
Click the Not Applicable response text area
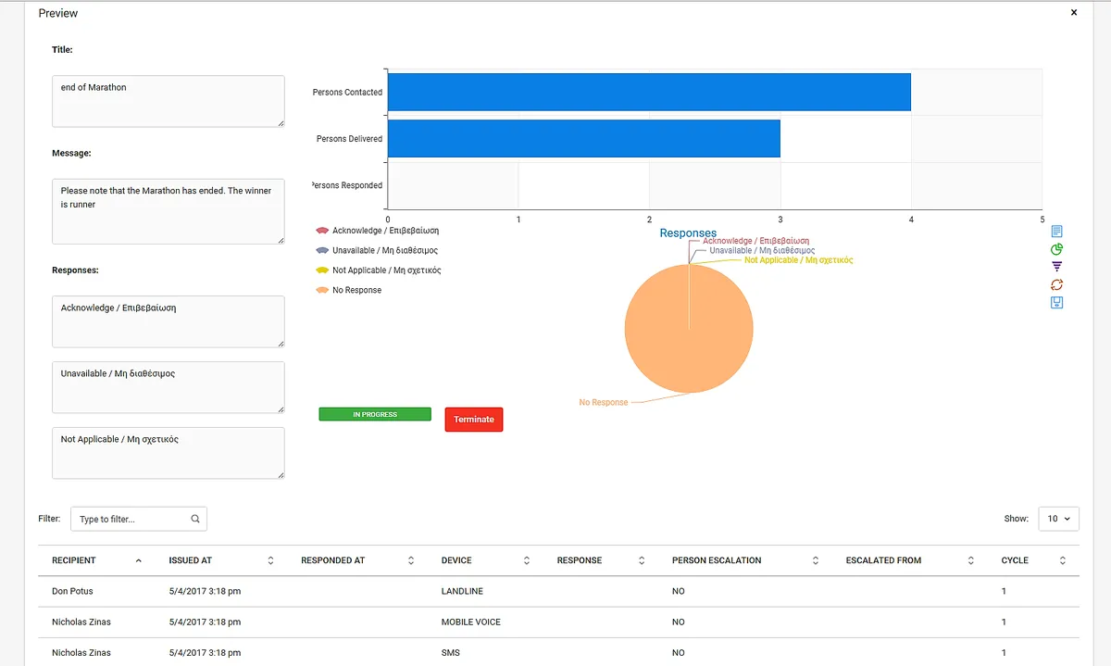pos(169,453)
